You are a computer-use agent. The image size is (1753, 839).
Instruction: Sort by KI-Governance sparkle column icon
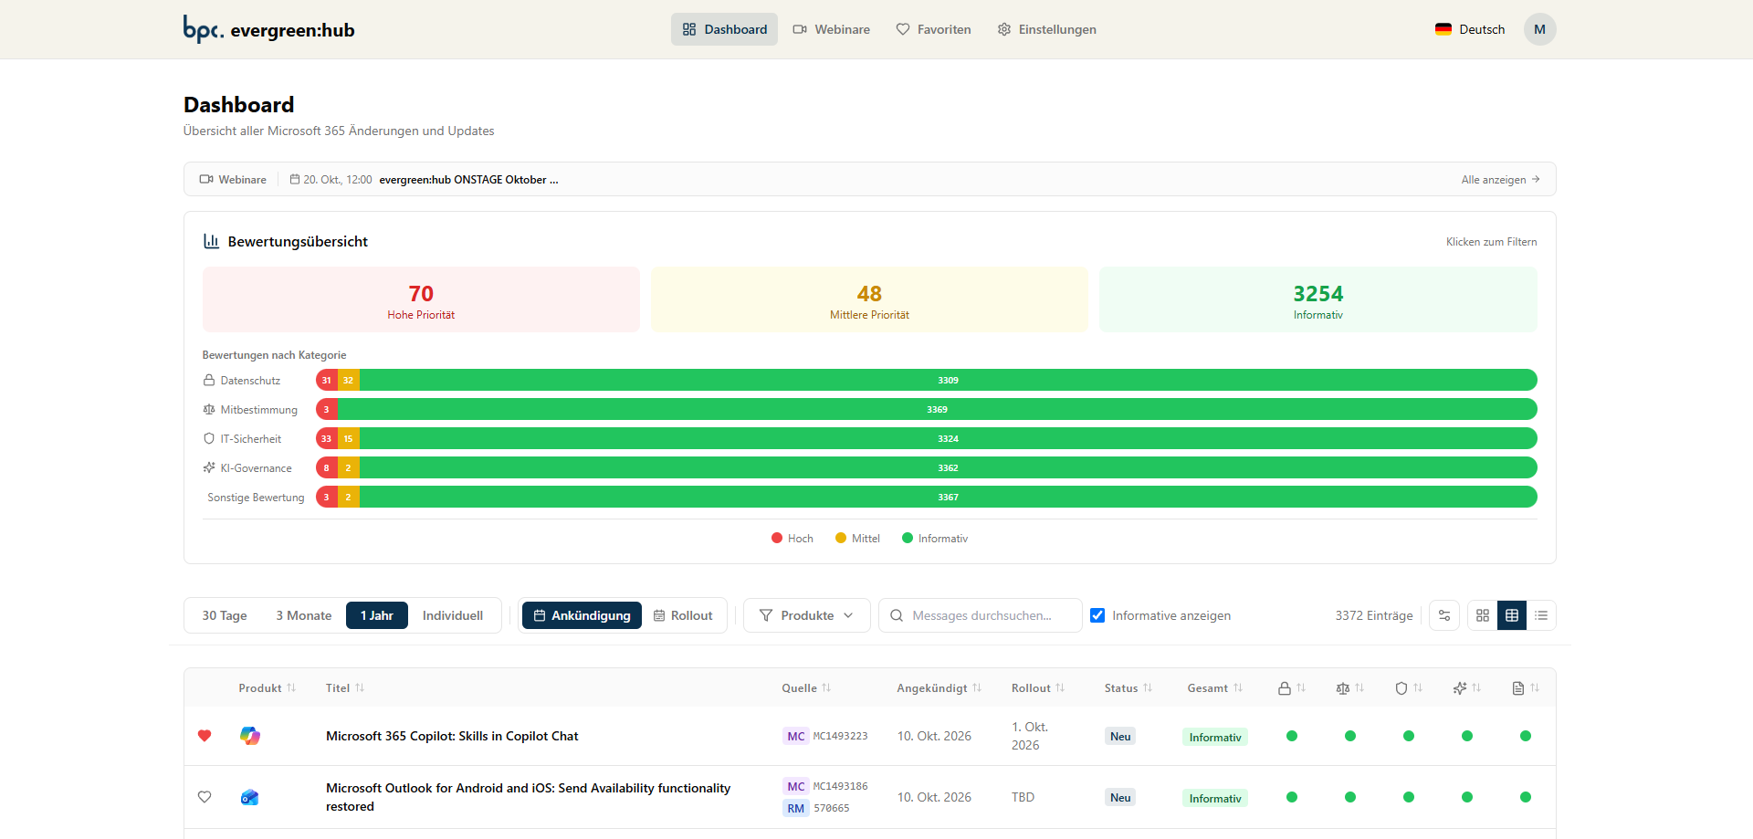tap(1467, 688)
